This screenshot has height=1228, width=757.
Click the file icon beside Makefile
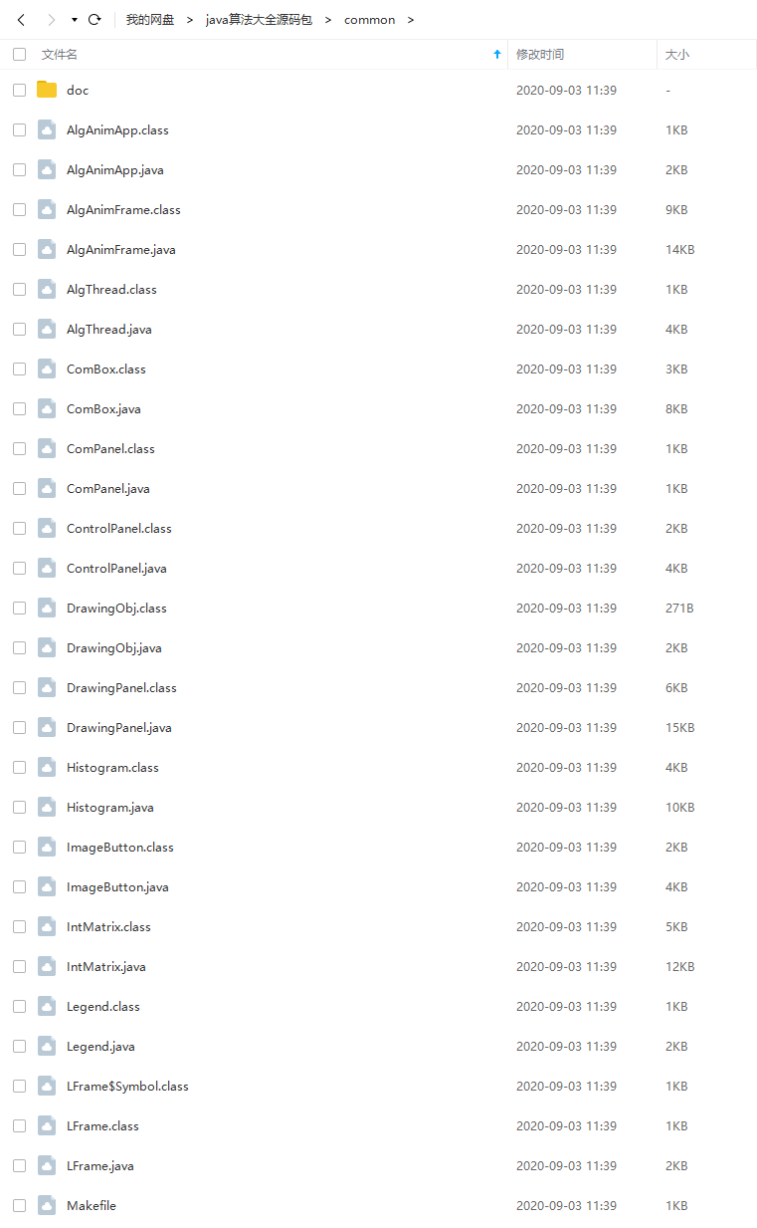tap(47, 1205)
